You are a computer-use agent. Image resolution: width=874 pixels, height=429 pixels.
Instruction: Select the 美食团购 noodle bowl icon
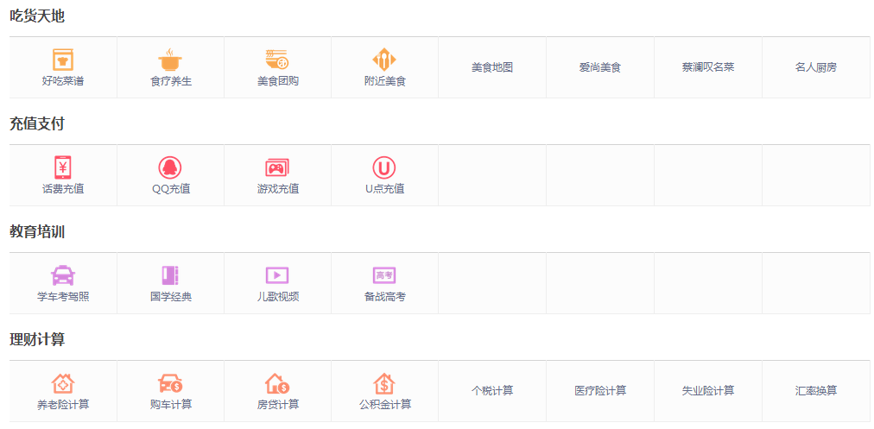277,60
